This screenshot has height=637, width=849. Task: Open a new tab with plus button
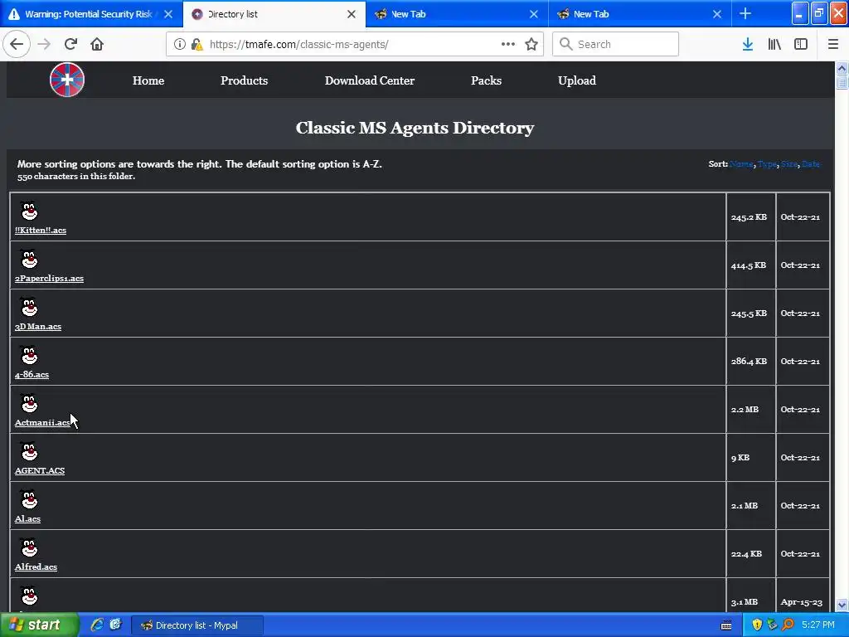pyautogui.click(x=745, y=13)
